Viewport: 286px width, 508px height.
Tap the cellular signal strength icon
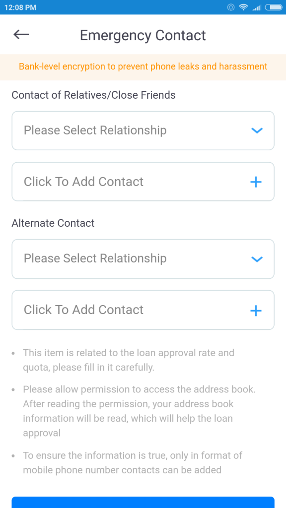(x=257, y=7)
